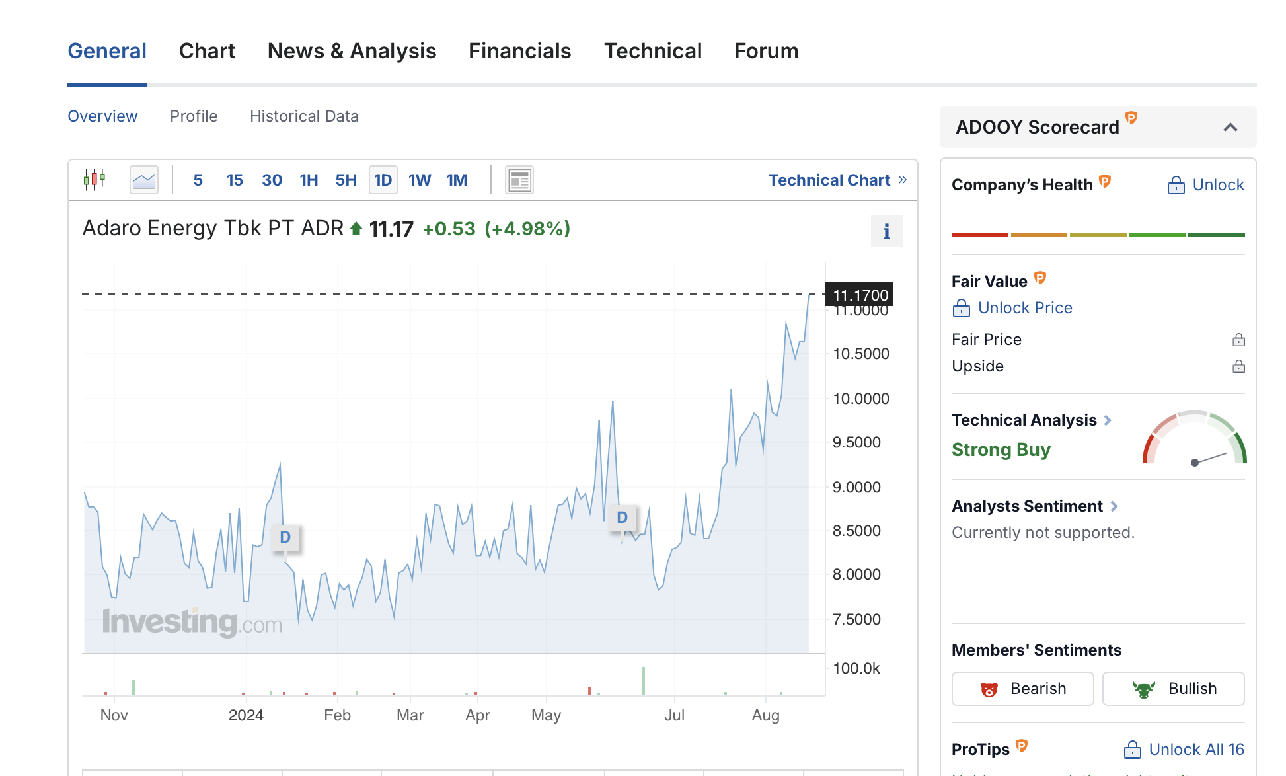This screenshot has height=776, width=1286.
Task: Click the lock icon beside Fair Price
Action: (x=1238, y=340)
